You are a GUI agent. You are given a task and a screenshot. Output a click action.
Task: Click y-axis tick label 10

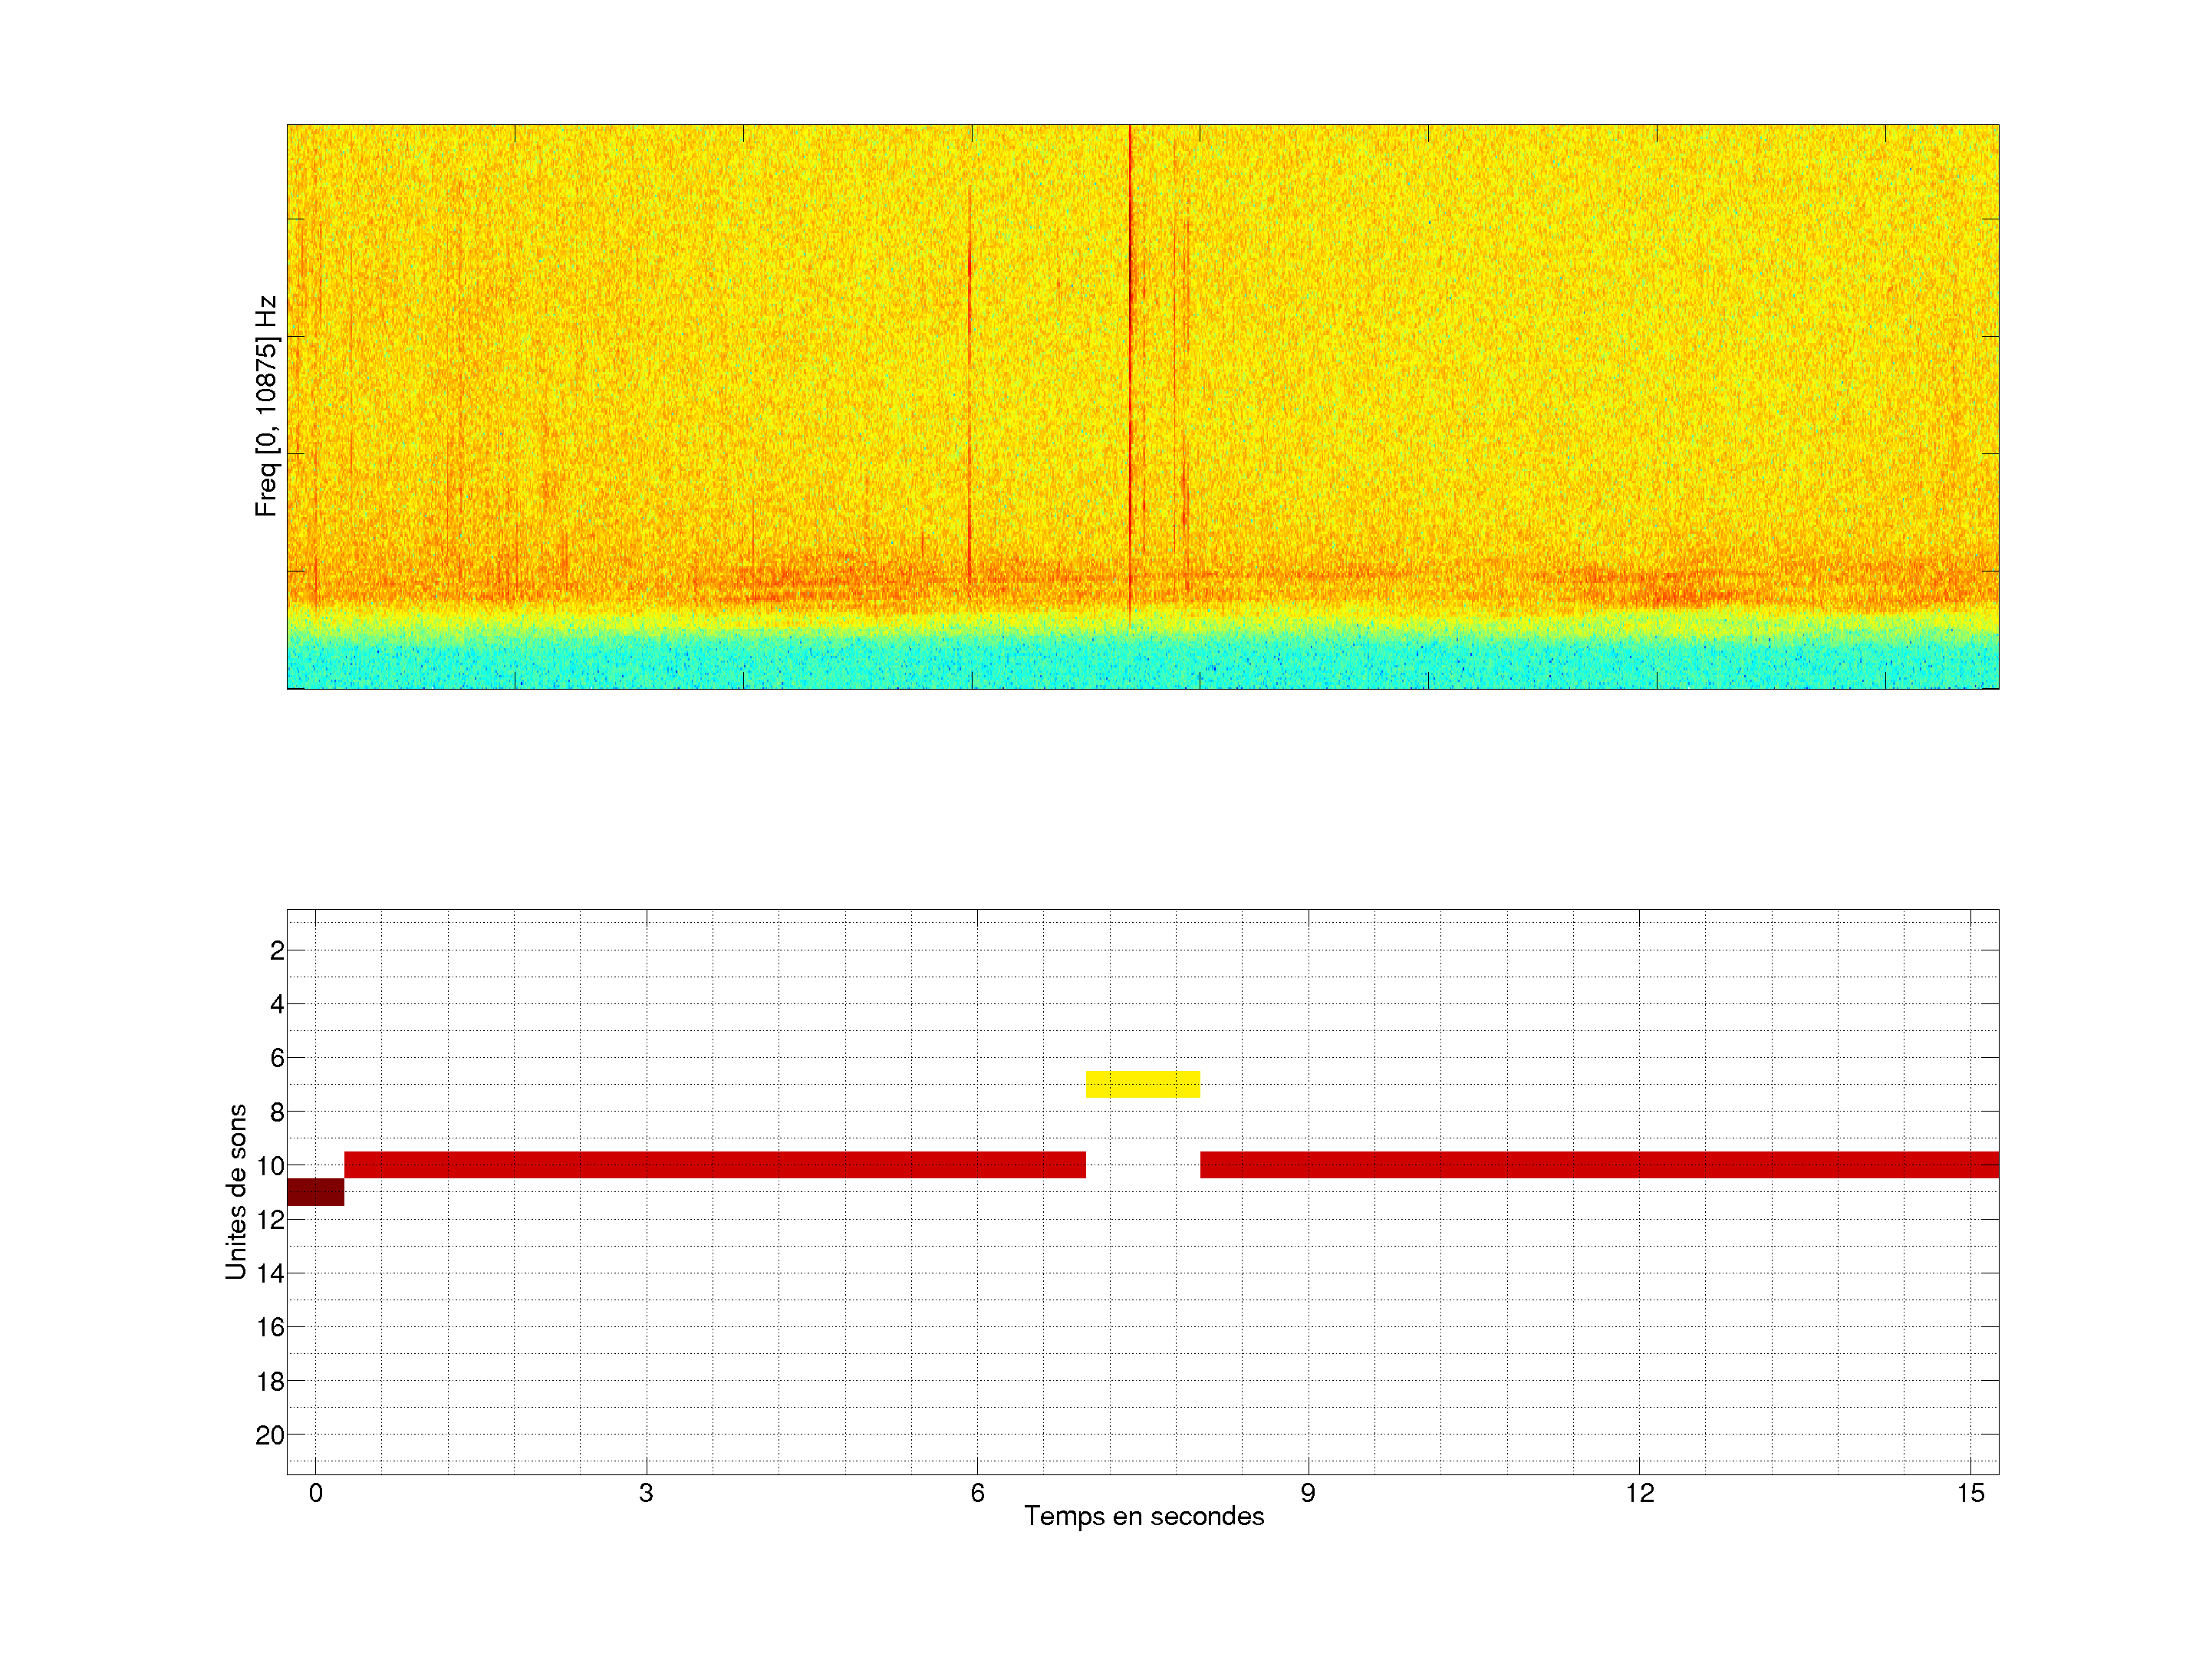click(x=270, y=1165)
